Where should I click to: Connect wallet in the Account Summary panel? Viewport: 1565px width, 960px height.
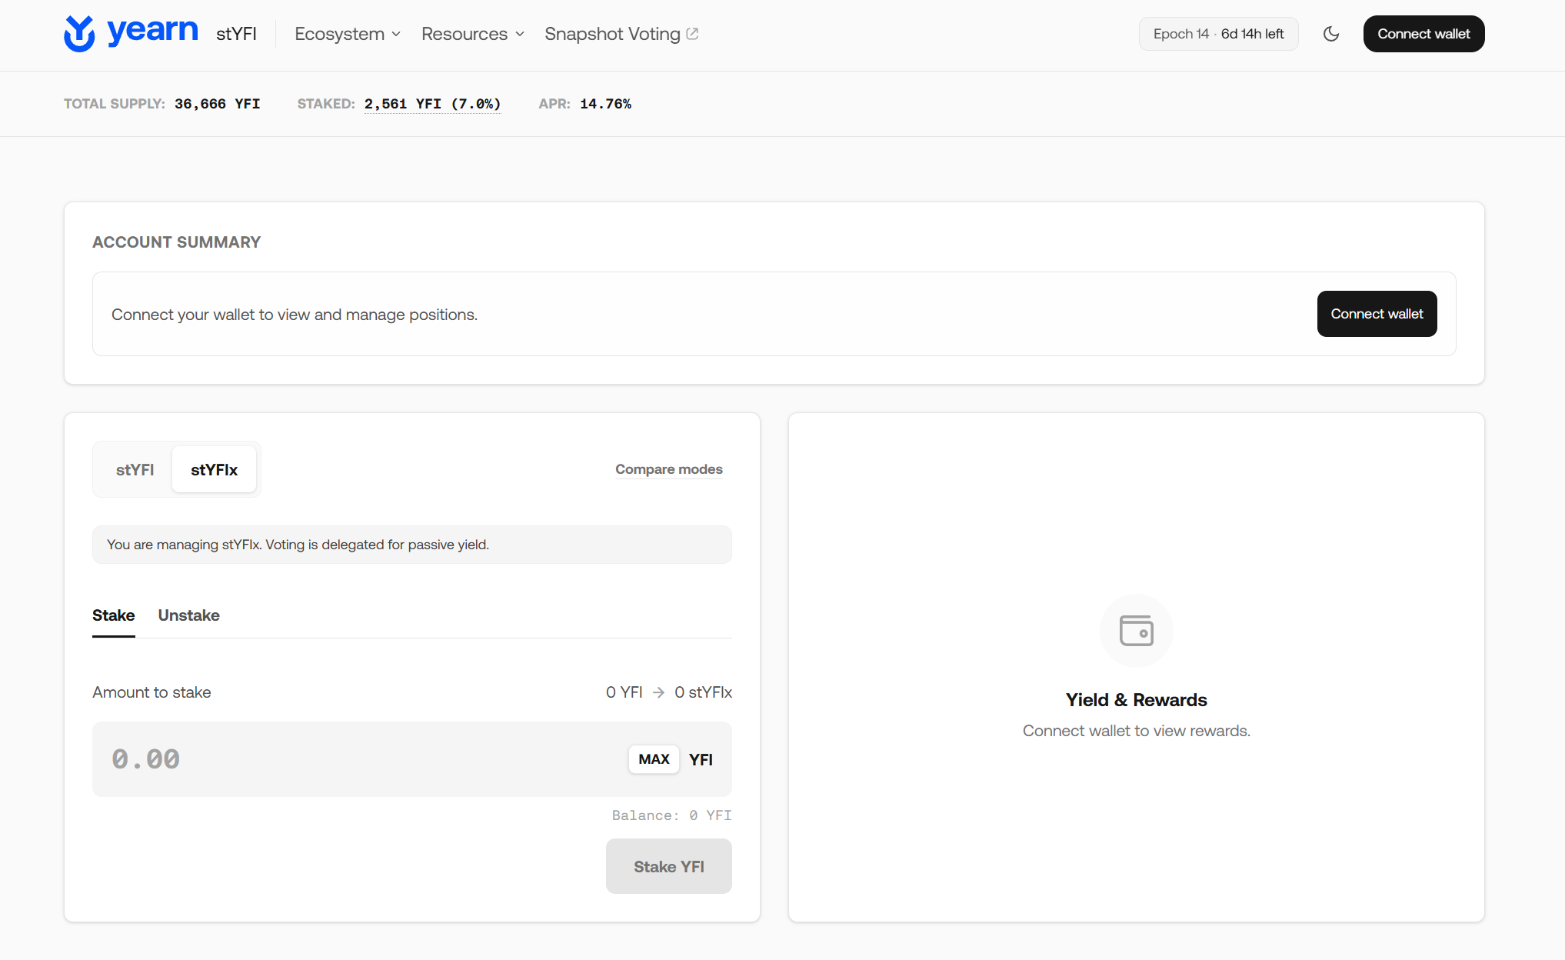pyautogui.click(x=1377, y=314)
